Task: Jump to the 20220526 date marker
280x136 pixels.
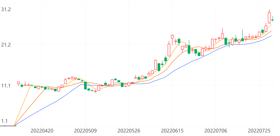Action: point(129,131)
